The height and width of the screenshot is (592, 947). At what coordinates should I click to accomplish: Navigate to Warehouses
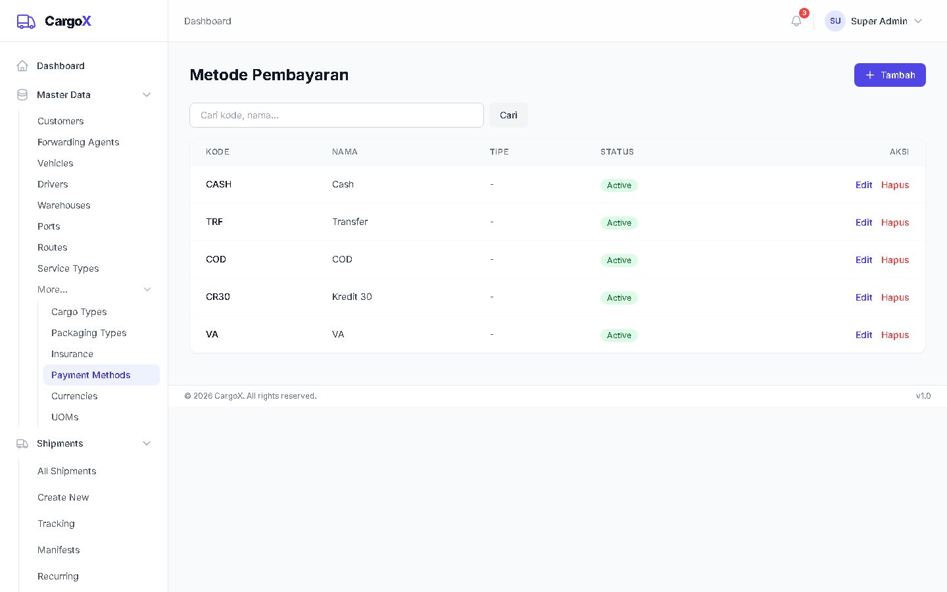(x=64, y=205)
